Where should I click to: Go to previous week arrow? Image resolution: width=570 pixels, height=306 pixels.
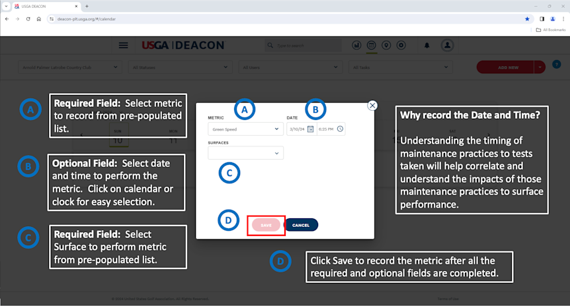point(81,135)
